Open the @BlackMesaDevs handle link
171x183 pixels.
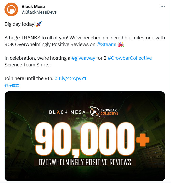tap(39, 12)
